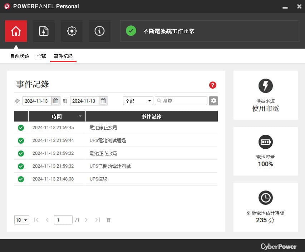Open the energy report file icon

[44, 31]
